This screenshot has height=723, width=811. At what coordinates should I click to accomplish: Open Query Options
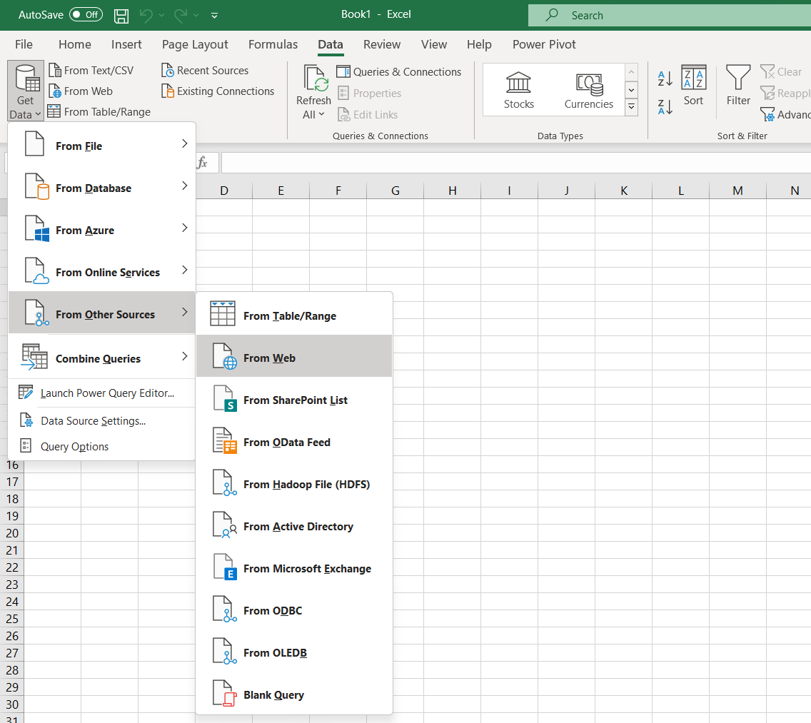pos(102,446)
